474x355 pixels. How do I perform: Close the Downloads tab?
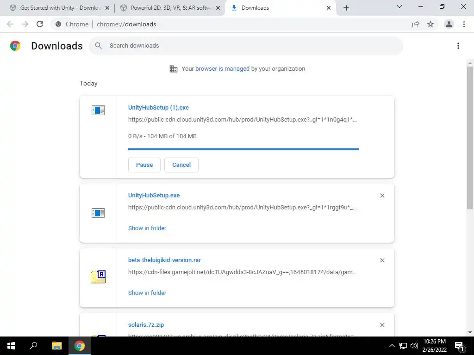tap(329, 8)
